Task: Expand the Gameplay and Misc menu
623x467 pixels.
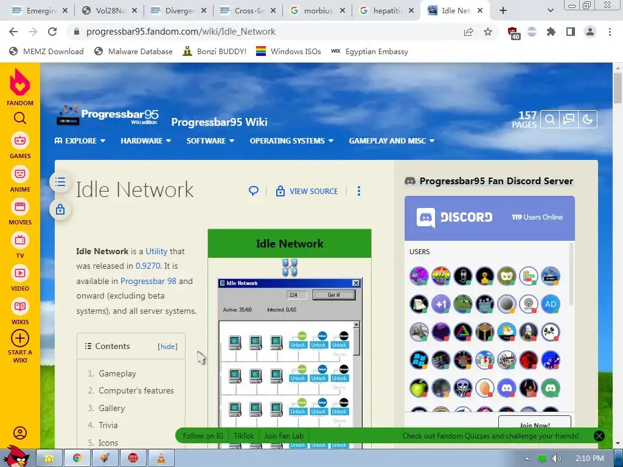Action: [x=392, y=140]
